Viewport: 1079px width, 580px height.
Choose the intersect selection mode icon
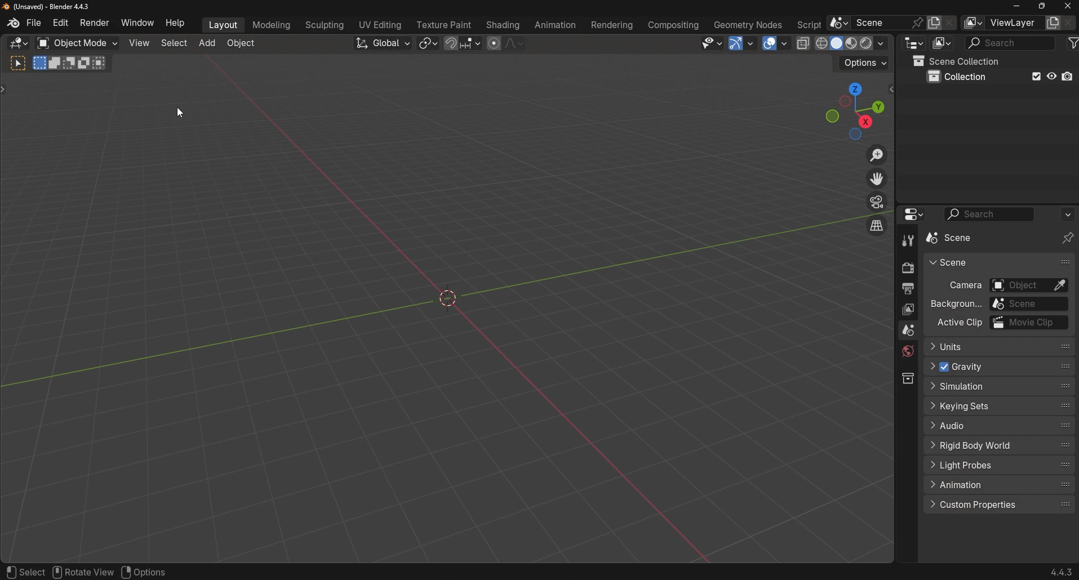pyautogui.click(x=100, y=63)
